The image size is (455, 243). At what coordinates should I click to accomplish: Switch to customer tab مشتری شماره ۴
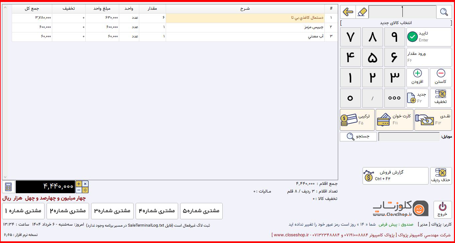point(157,211)
